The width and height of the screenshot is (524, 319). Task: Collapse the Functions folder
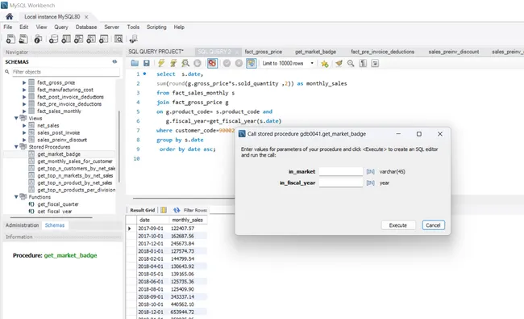pyautogui.click(x=16, y=197)
